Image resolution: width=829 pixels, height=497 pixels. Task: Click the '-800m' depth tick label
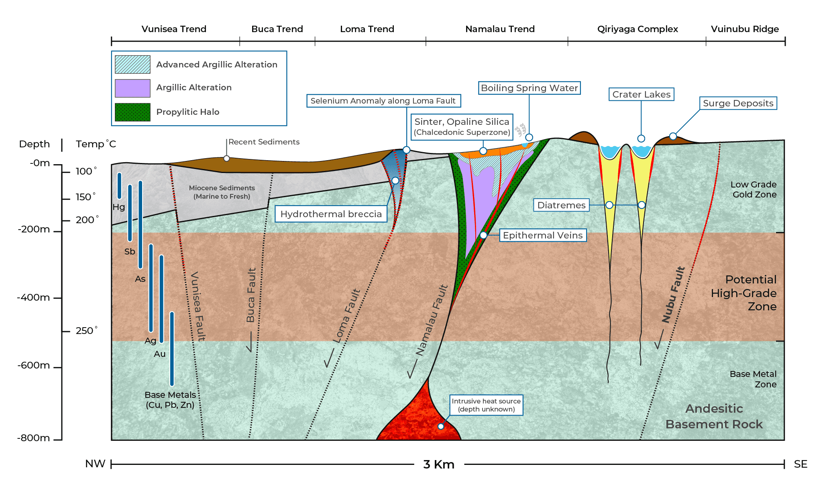tap(34, 438)
